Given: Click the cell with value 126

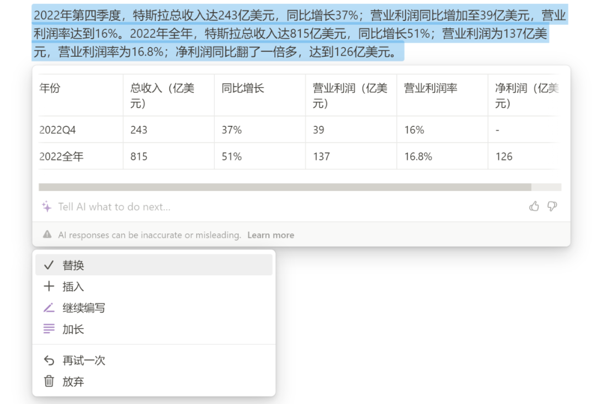Looking at the screenshot, I should (x=525, y=156).
